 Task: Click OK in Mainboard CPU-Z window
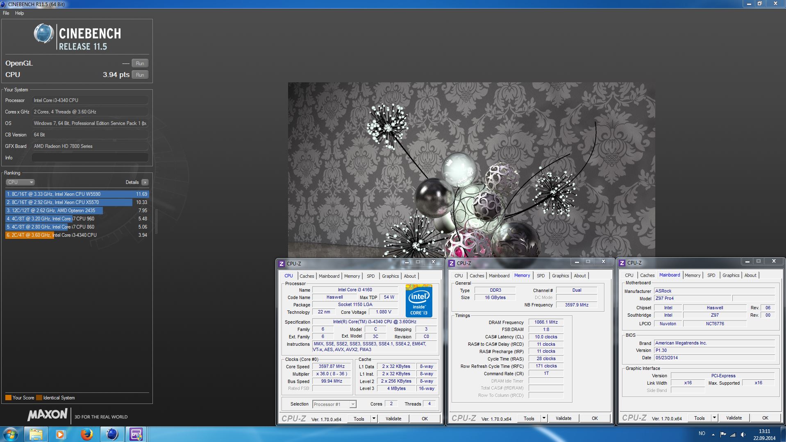(x=765, y=418)
